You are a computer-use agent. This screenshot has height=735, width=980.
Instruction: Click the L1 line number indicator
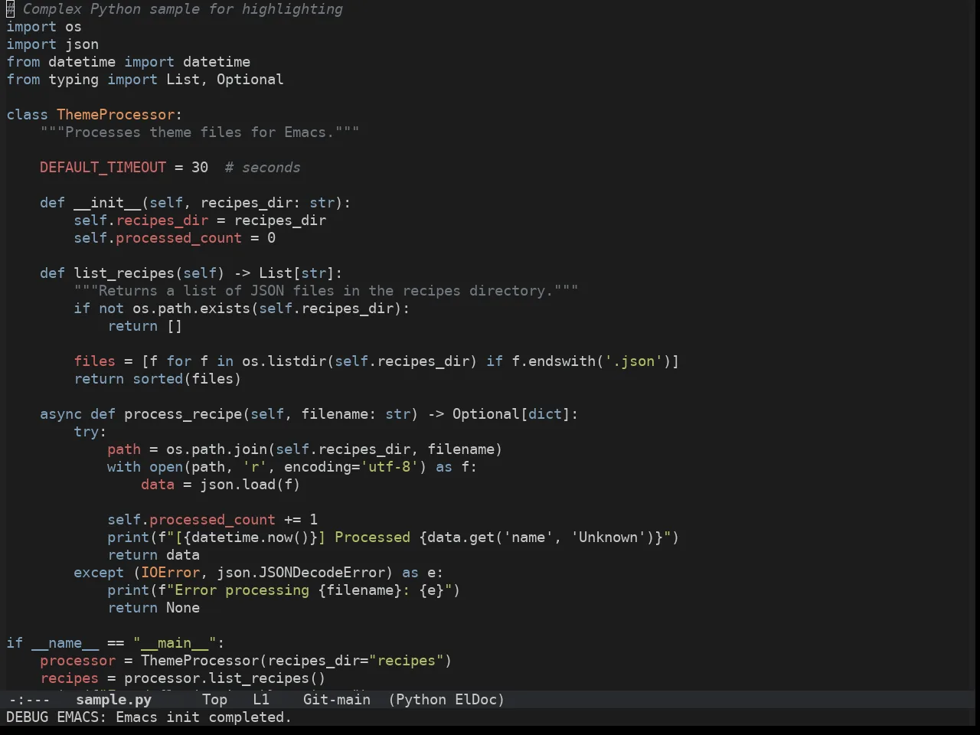tap(261, 700)
